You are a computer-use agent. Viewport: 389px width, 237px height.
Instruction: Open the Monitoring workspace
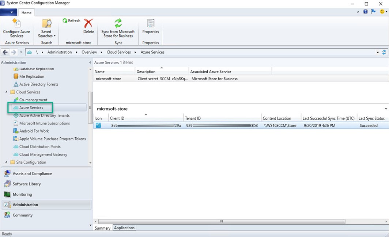coord(22,194)
